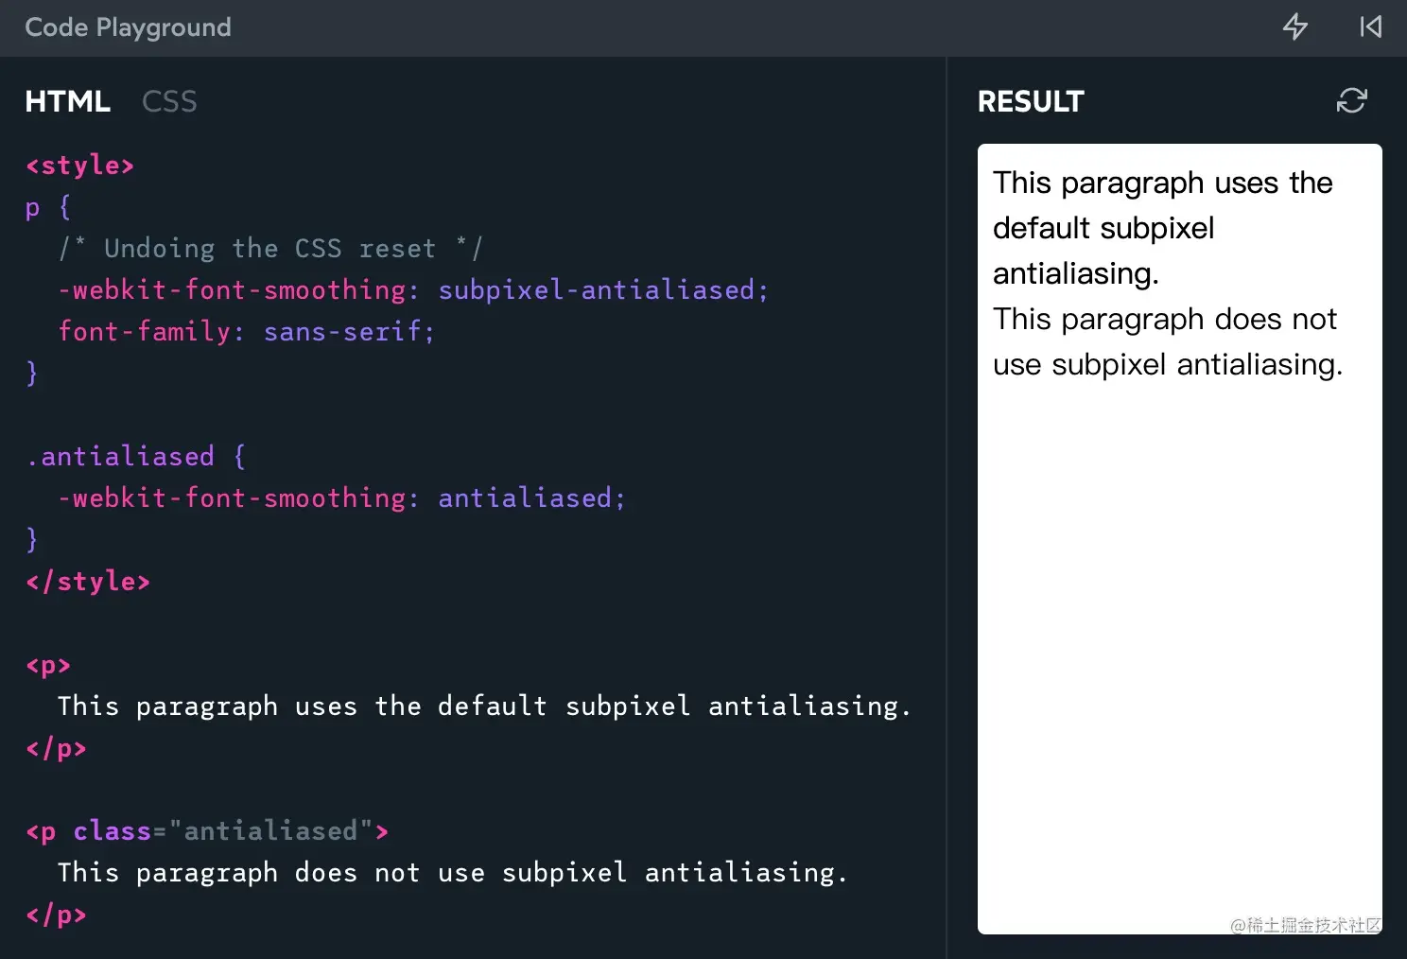Click the Code Playground title
This screenshot has height=959, width=1407.
pos(128,27)
